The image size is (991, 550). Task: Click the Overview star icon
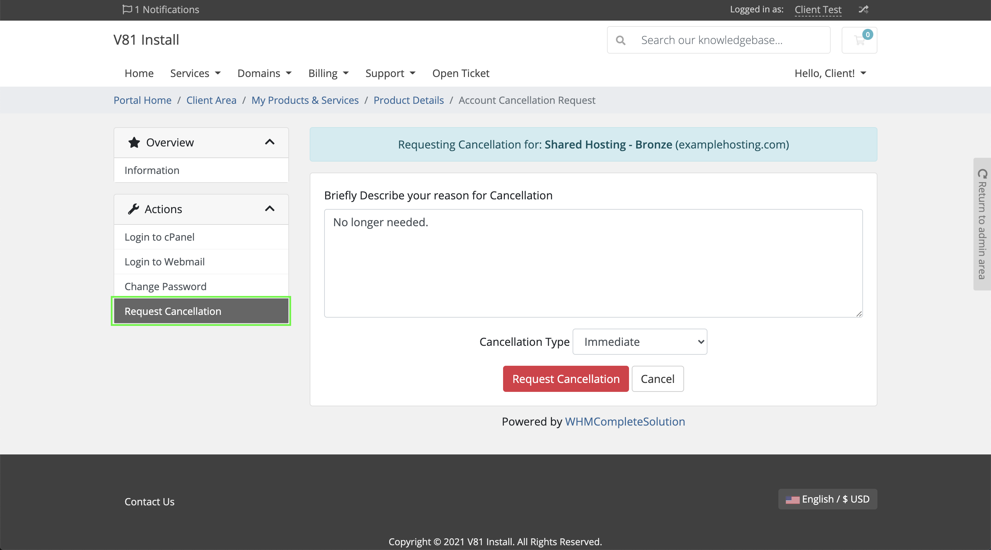coord(134,142)
